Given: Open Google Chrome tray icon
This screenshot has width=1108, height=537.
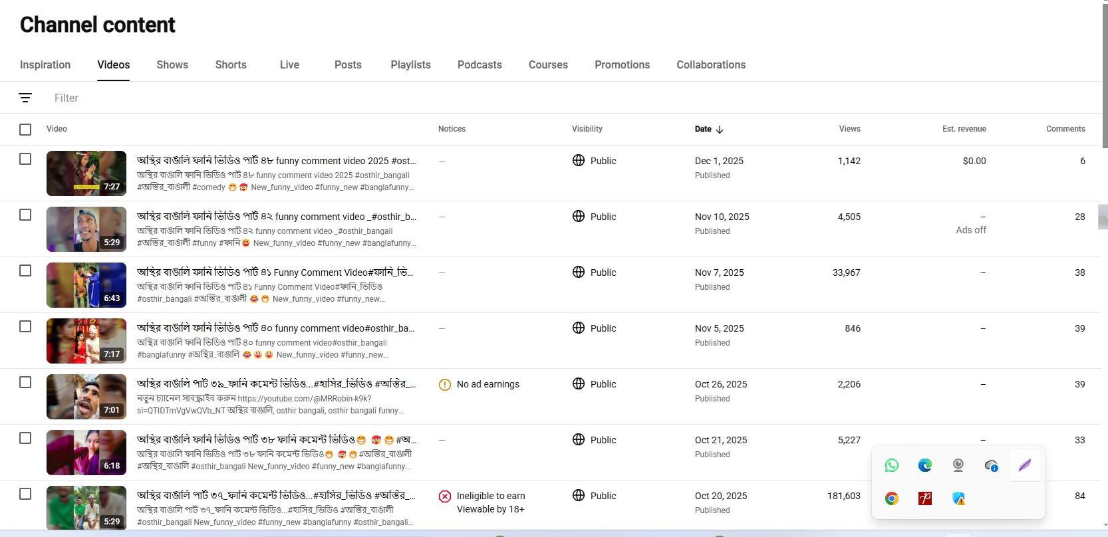Looking at the screenshot, I should pyautogui.click(x=892, y=498).
